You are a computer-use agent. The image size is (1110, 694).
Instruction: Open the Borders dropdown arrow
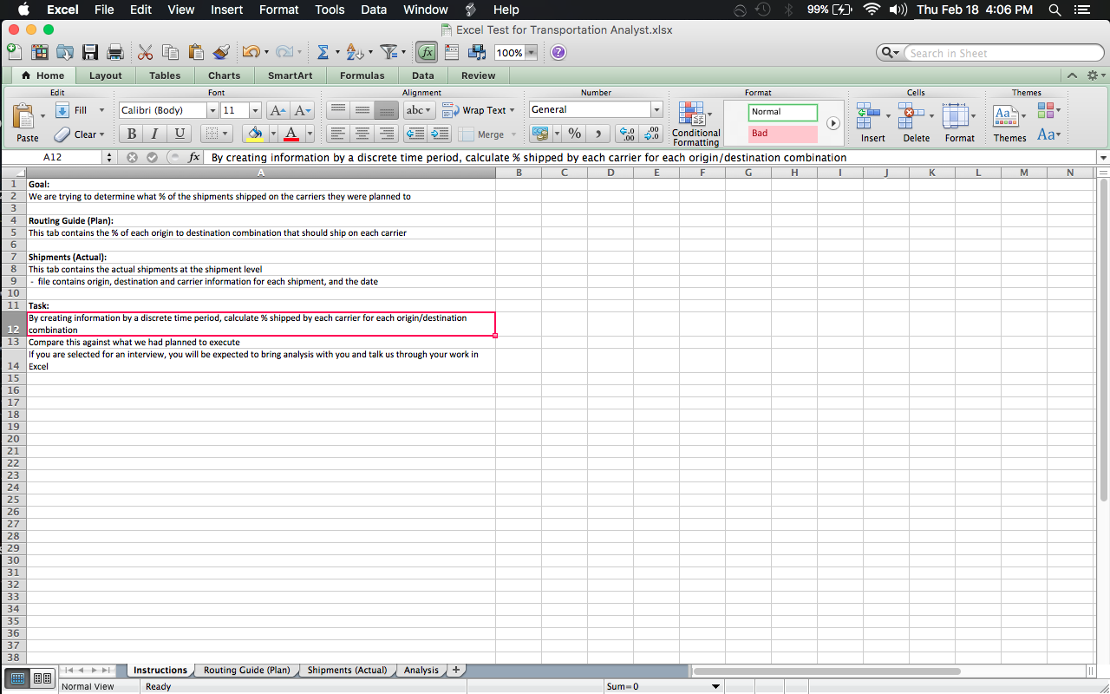tap(226, 134)
